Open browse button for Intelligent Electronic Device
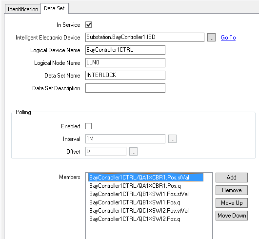This screenshot has height=239, width=259. click(x=211, y=38)
